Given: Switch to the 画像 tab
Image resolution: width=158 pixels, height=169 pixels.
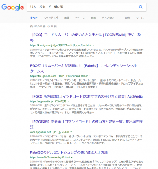Looking at the screenshot, I should click(x=67, y=18).
